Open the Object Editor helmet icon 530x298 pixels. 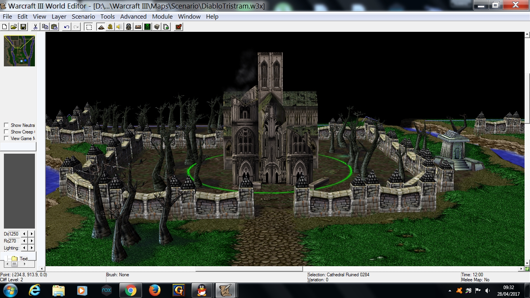(129, 27)
